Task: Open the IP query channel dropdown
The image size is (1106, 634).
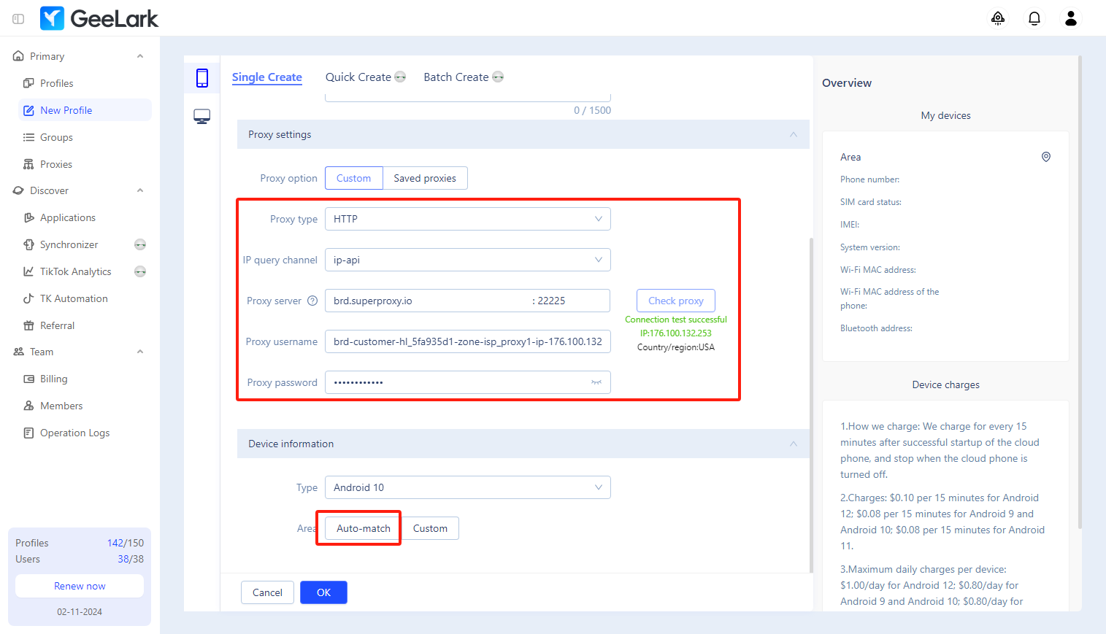Action: pyautogui.click(x=467, y=260)
